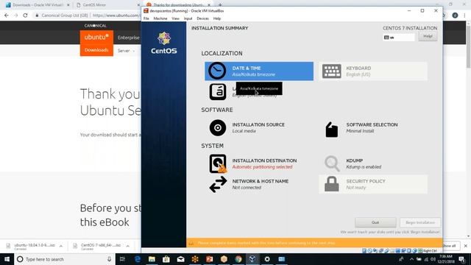The image size is (471, 265).
Task: Click the Chrome address bar
Action: (87, 15)
